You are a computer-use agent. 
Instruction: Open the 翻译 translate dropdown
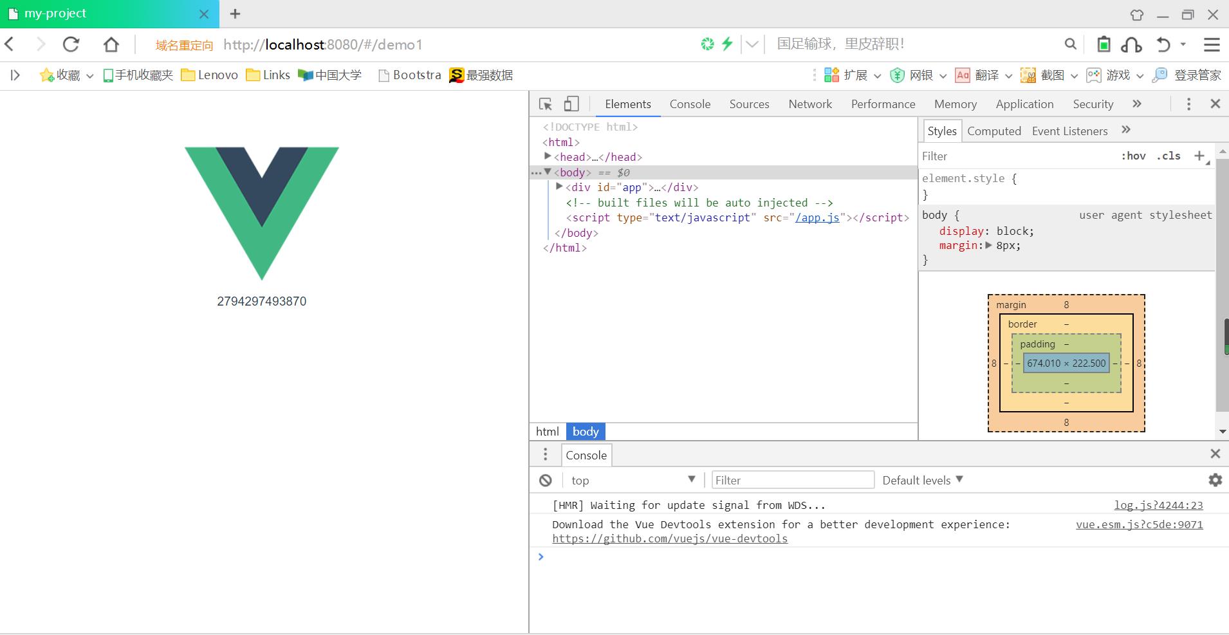coord(984,75)
